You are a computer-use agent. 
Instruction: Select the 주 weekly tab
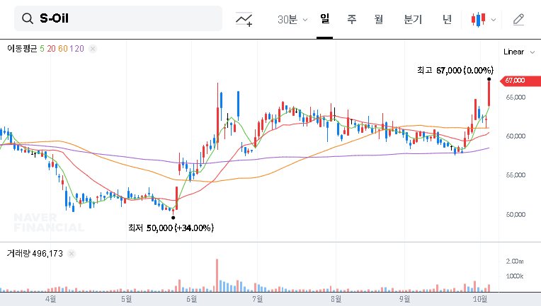[352, 19]
